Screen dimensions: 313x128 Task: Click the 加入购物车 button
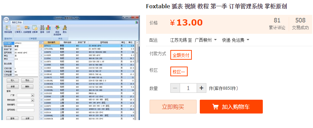coord(231,107)
